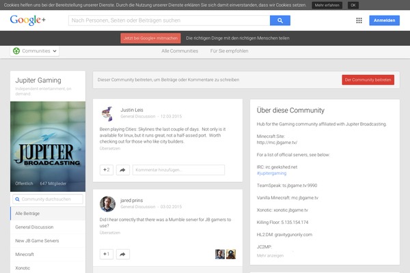The image size is (410, 273).
Task: Open the Google apps grid icon
Action: point(359,20)
